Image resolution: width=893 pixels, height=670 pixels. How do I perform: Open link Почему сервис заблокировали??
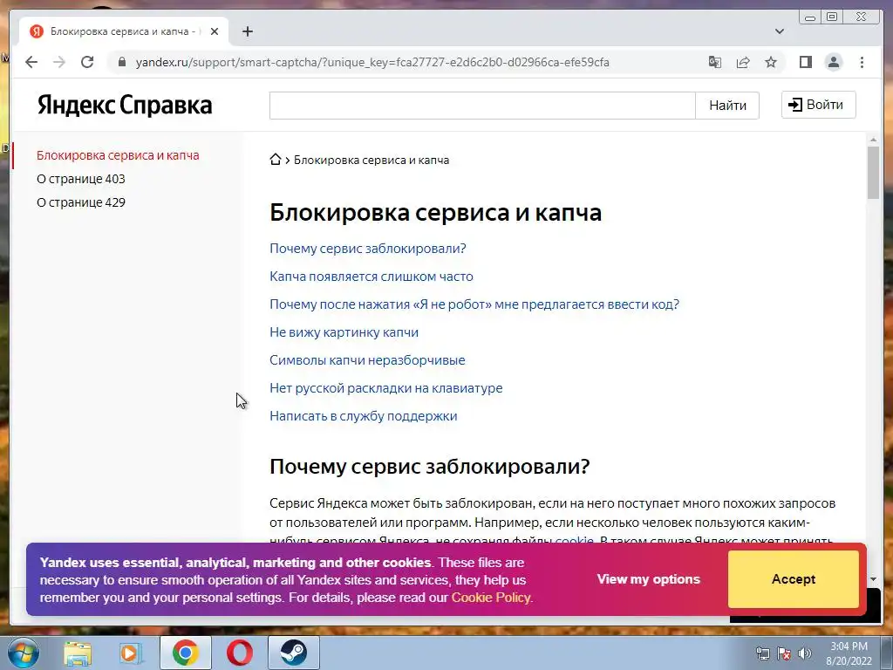(368, 249)
